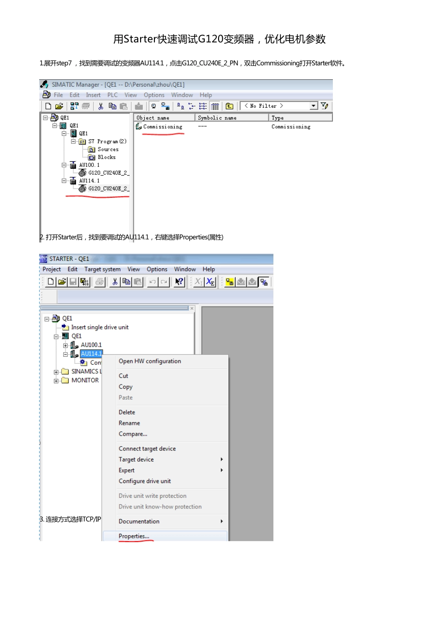This screenshot has height=620, width=438.
Task: Click Offline view icon in SIMATIC Manager
Action: tap(154, 106)
